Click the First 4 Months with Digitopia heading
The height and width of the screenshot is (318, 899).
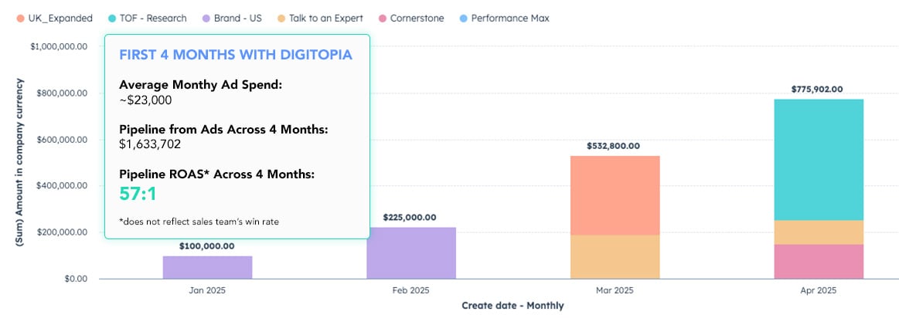(x=237, y=56)
